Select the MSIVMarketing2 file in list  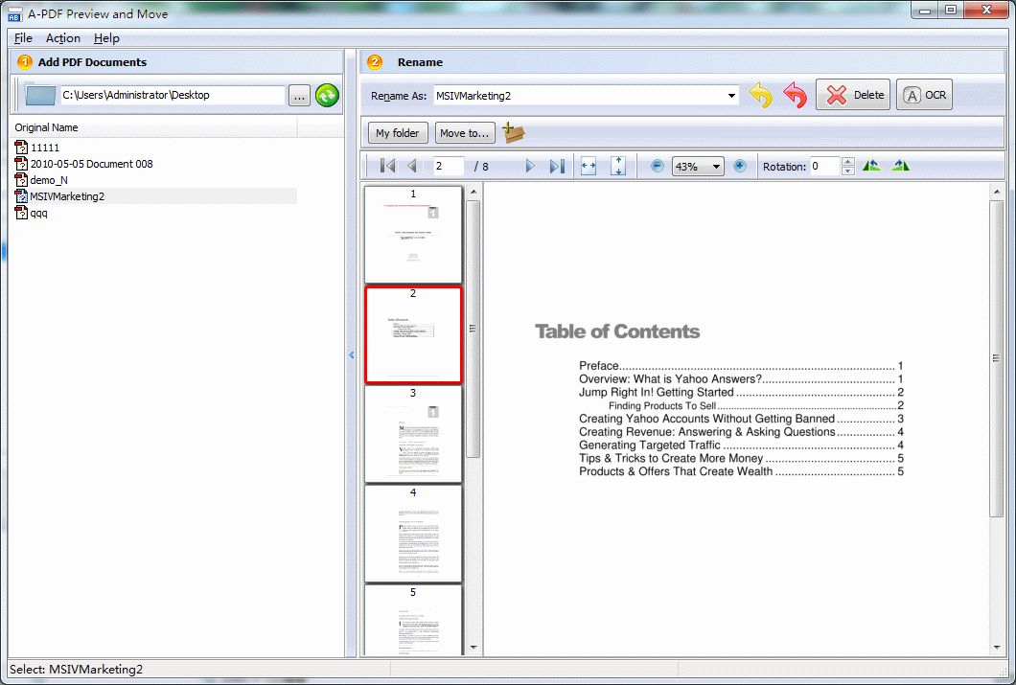tap(67, 196)
